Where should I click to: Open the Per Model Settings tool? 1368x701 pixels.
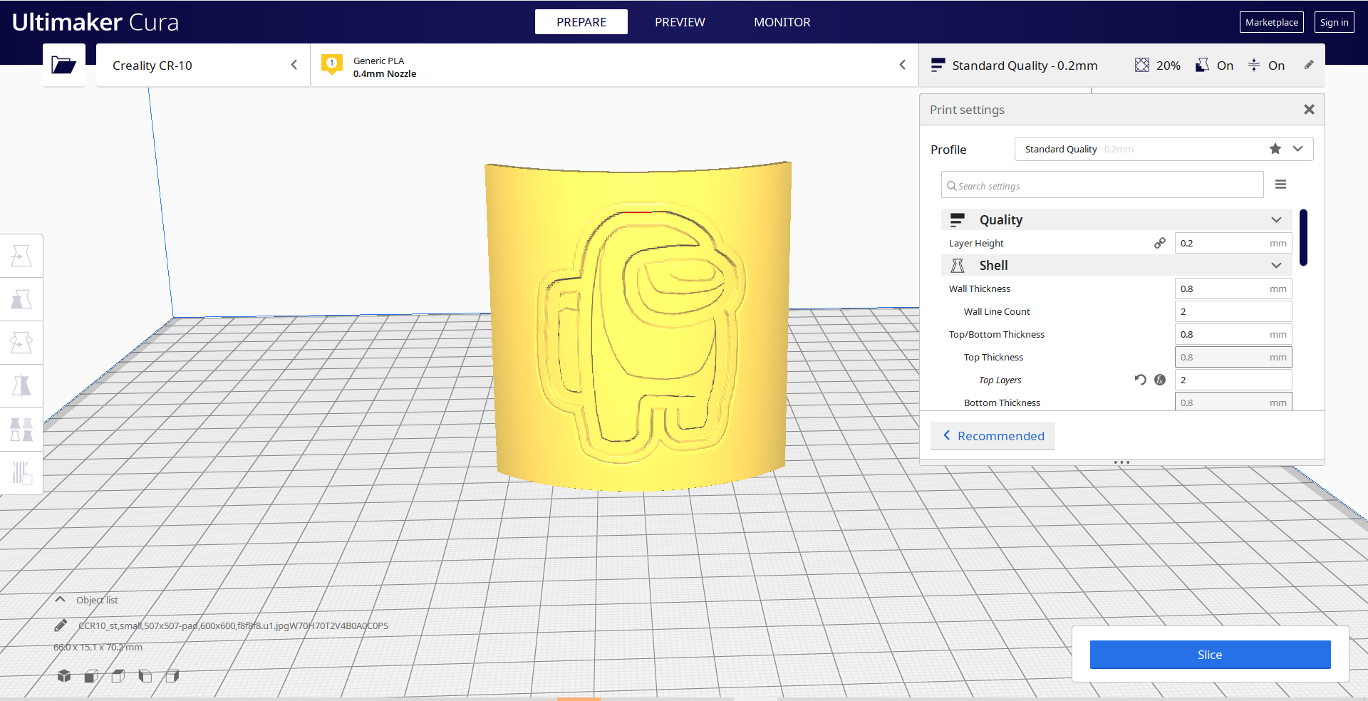(21, 430)
